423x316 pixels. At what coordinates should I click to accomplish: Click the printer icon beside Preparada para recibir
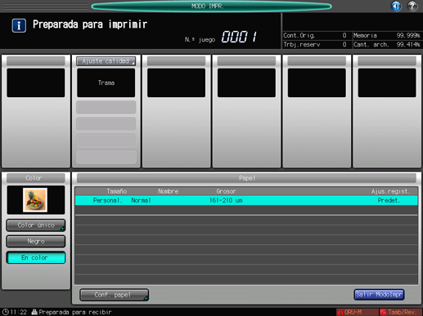click(x=34, y=312)
